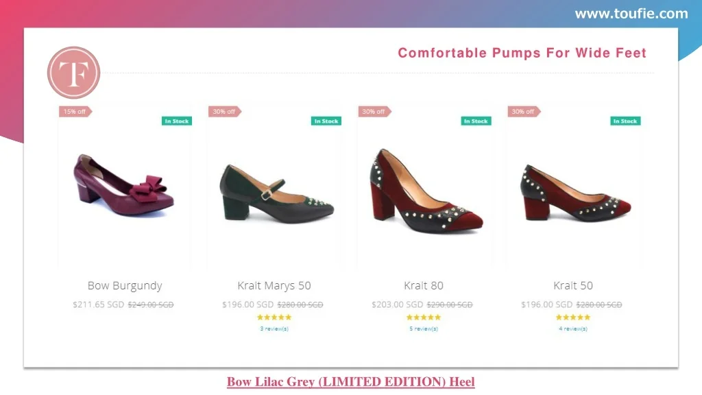Image resolution: width=702 pixels, height=395 pixels.
Task: Click the 15% off tag on Bow Burgundy
Action: (75, 111)
